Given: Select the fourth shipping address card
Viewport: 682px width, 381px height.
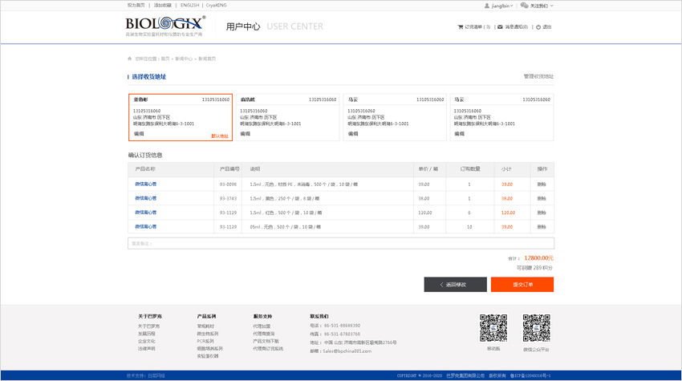Looking at the screenshot, I should [x=501, y=117].
